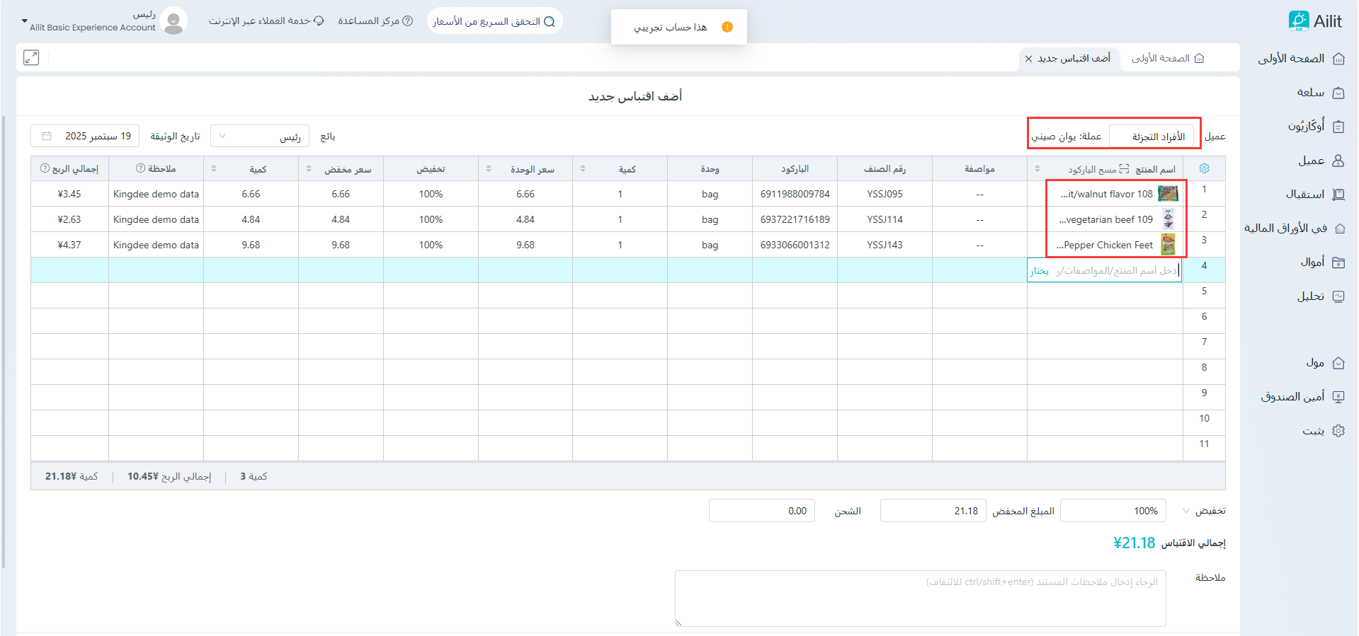Sort by the unit price column arrows
1359x636 pixels.
[489, 169]
